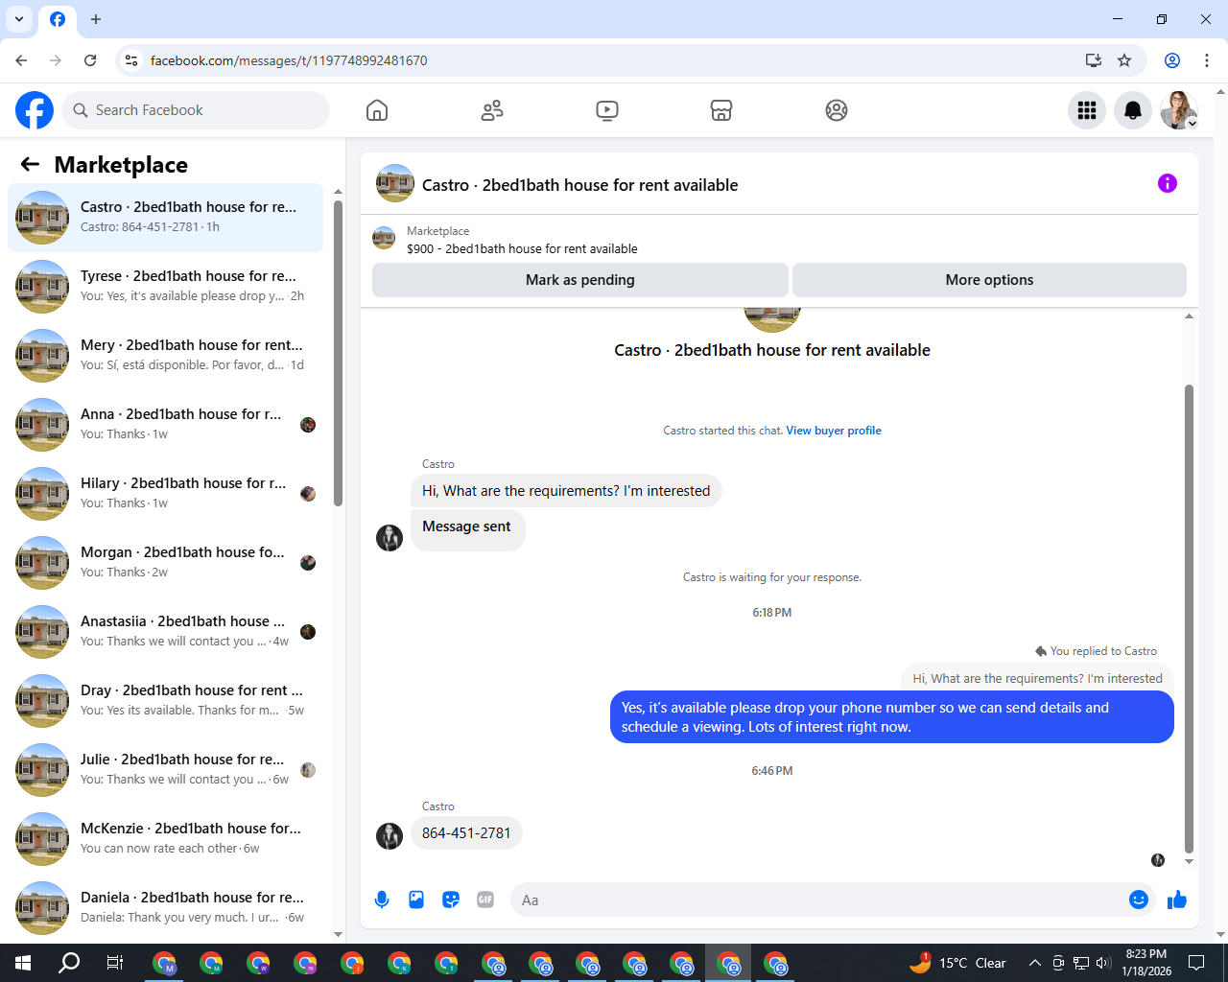Open the Friends icon in top navigation

[x=492, y=110]
